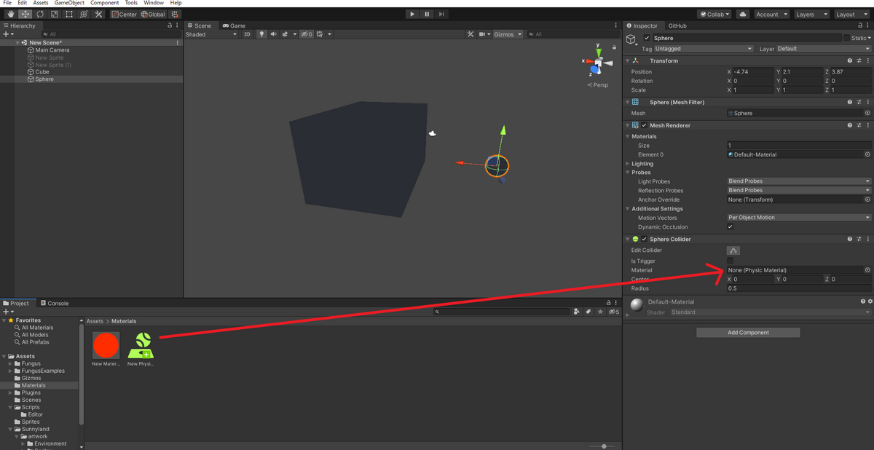The width and height of the screenshot is (874, 450).
Task: Select the Sphere in the Hierarchy
Action: tap(44, 79)
